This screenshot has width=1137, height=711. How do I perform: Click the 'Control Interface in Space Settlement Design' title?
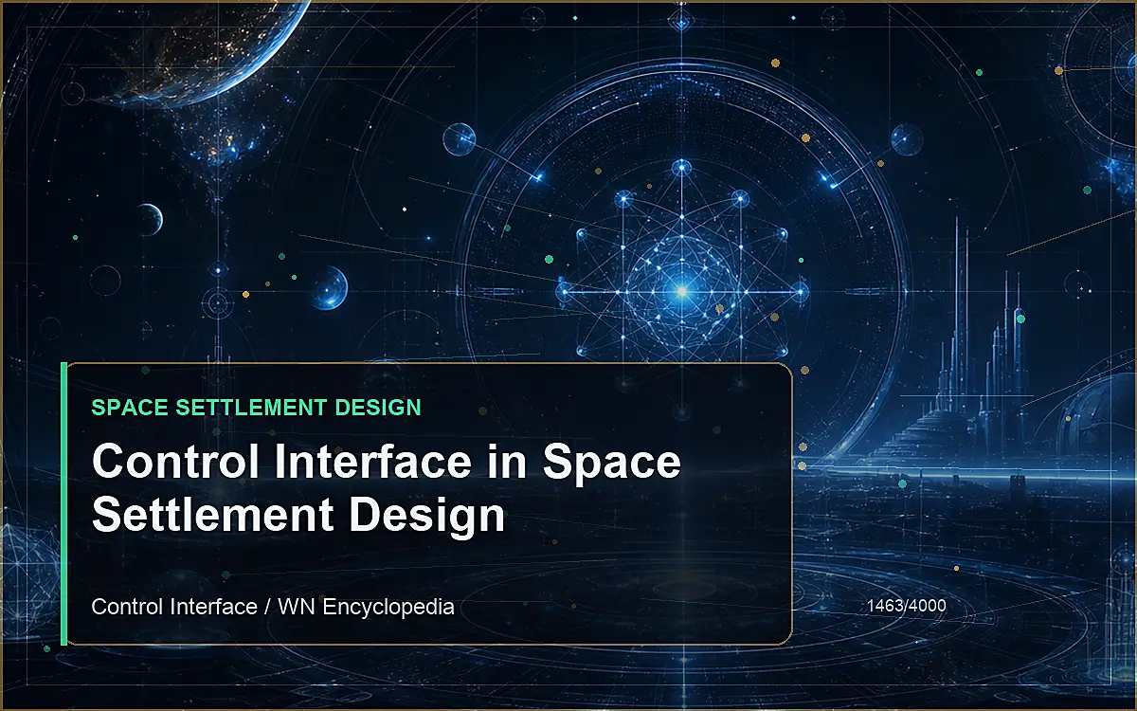387,489
